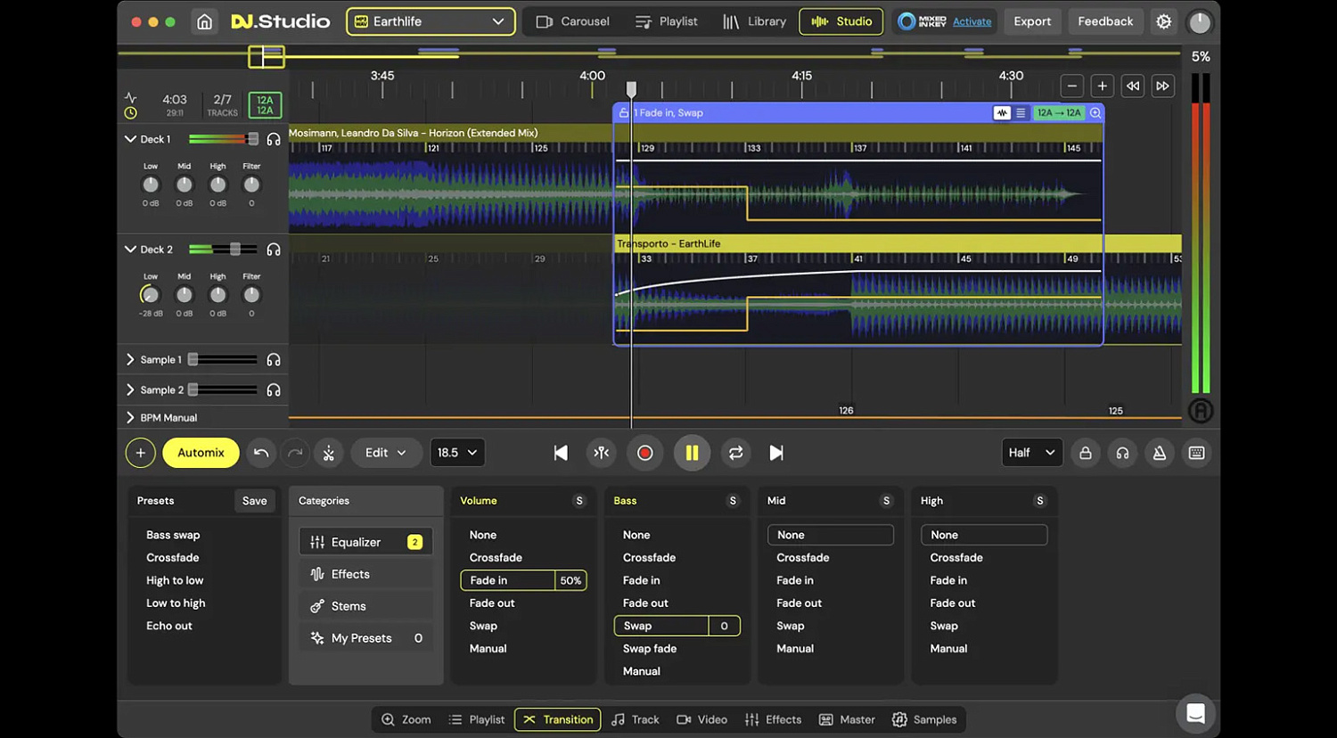Toggle Sample 2 headphone cue
1337x738 pixels.
tap(274, 390)
